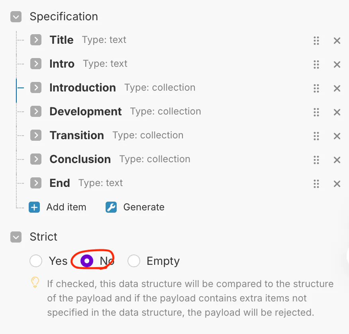The image size is (349, 334).
Task: Delete the Intro item using X
Action: pyautogui.click(x=337, y=64)
